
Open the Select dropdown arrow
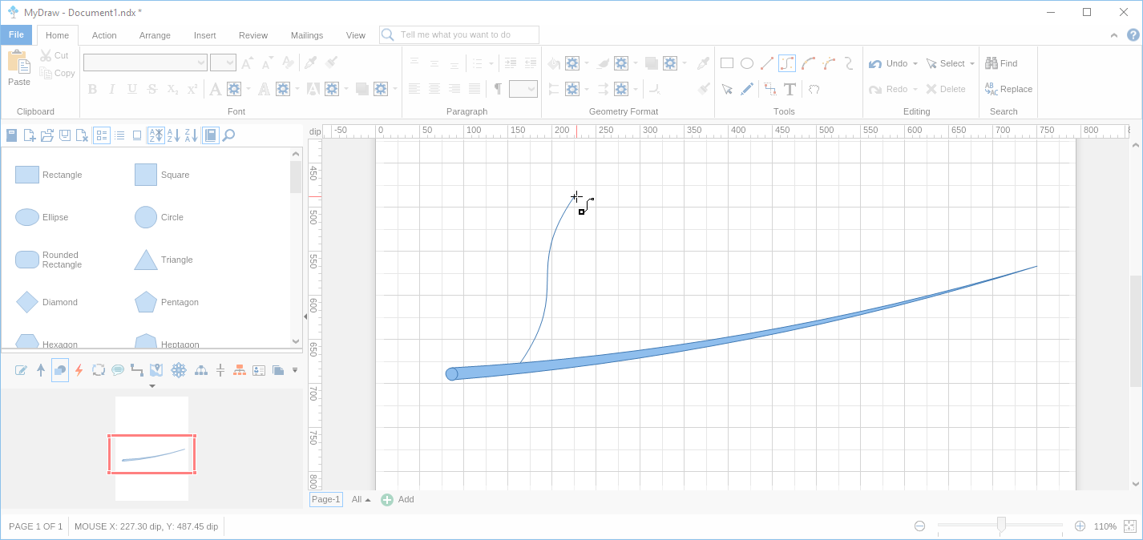click(972, 64)
